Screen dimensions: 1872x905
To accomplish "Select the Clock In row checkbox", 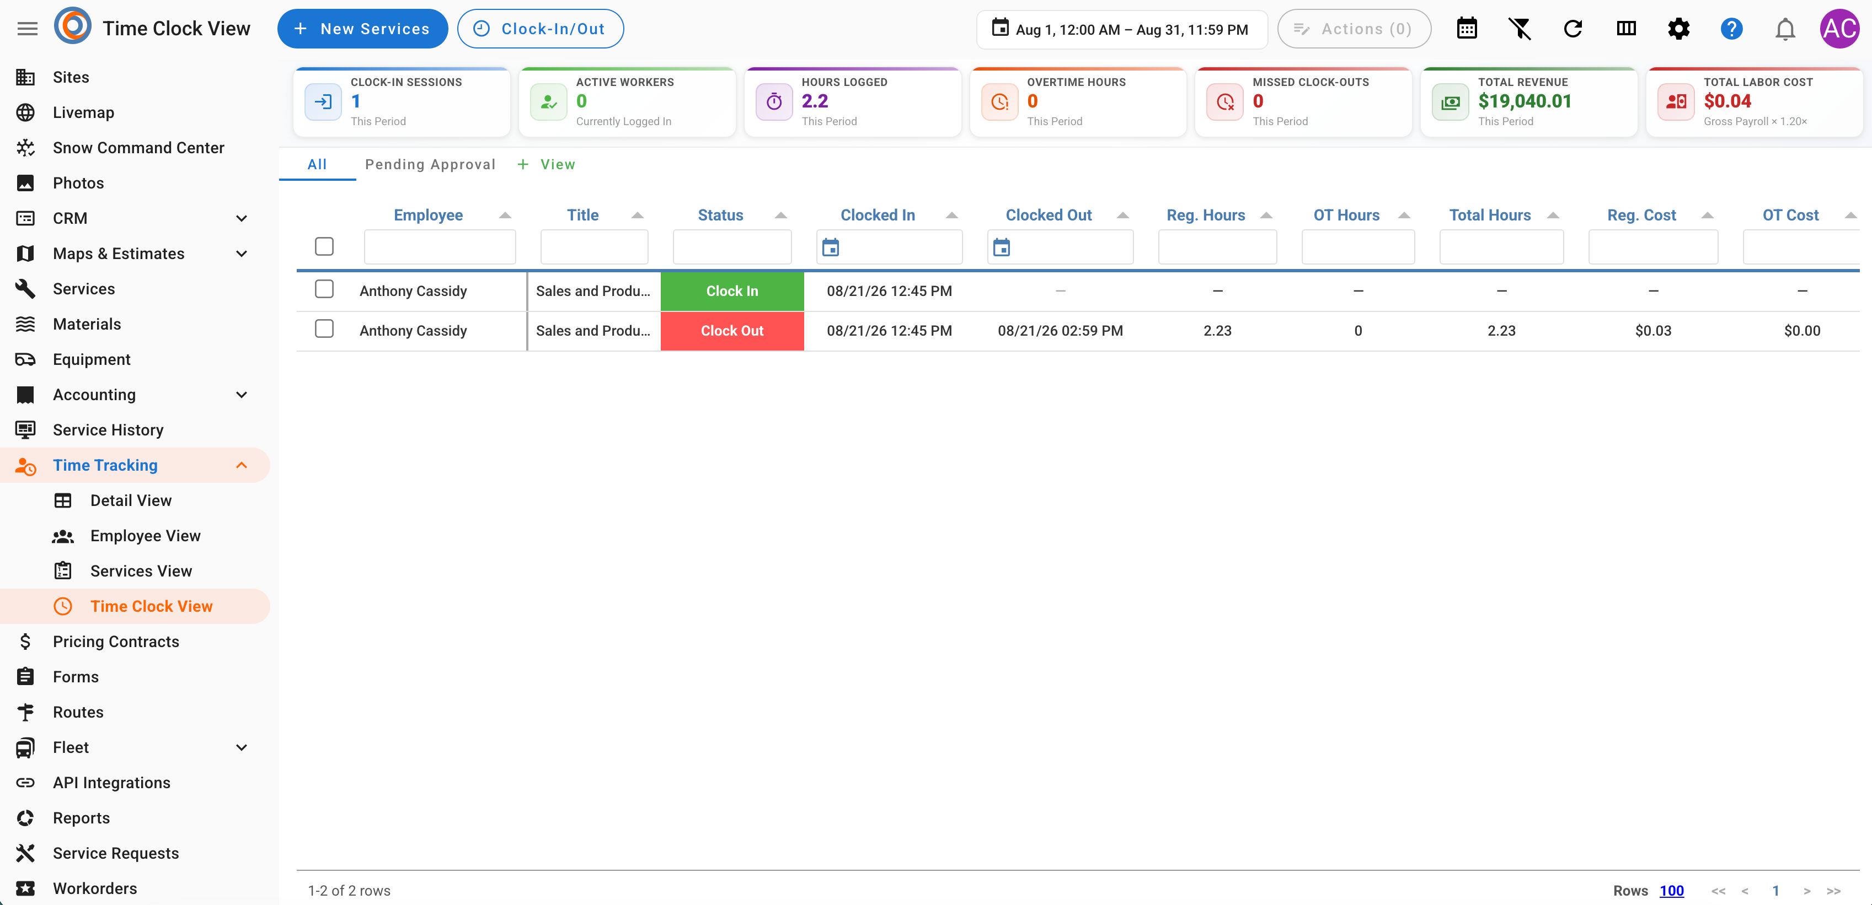I will click(324, 290).
